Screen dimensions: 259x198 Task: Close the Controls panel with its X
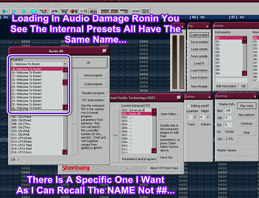pos(255,97)
